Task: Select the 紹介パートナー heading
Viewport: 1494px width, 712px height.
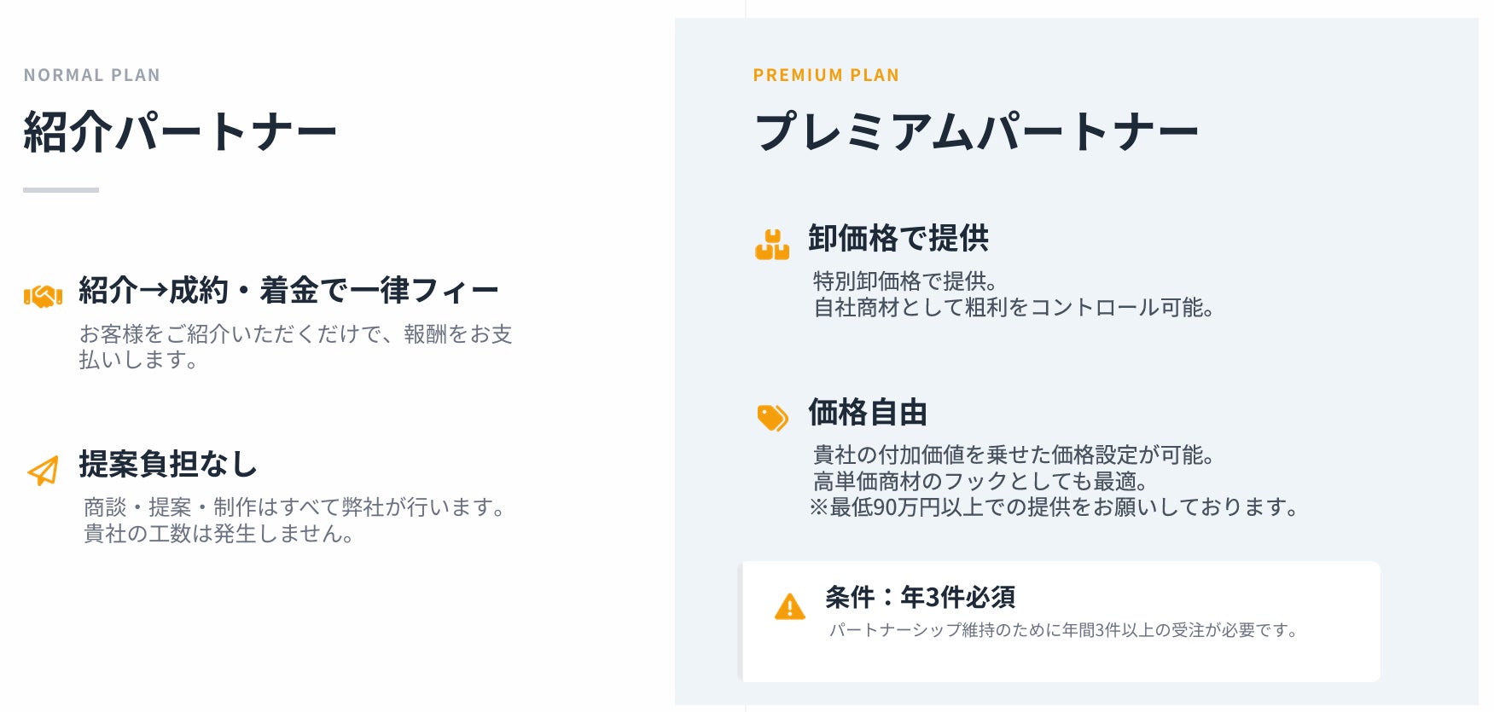Action: coord(180,132)
